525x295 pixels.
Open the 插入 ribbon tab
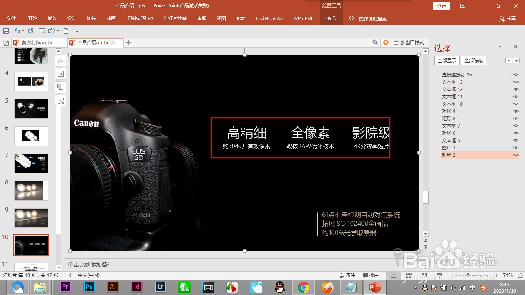pyautogui.click(x=52, y=18)
